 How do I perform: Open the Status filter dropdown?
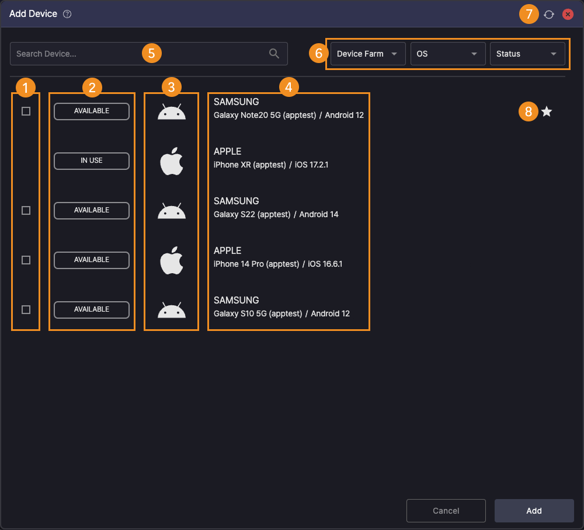pyautogui.click(x=527, y=54)
